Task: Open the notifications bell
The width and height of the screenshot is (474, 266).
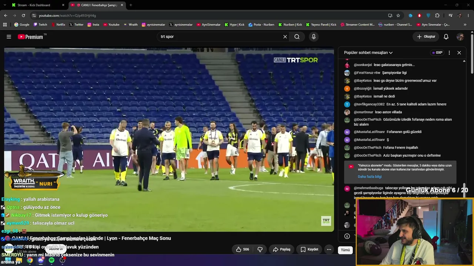Action: click(x=446, y=37)
